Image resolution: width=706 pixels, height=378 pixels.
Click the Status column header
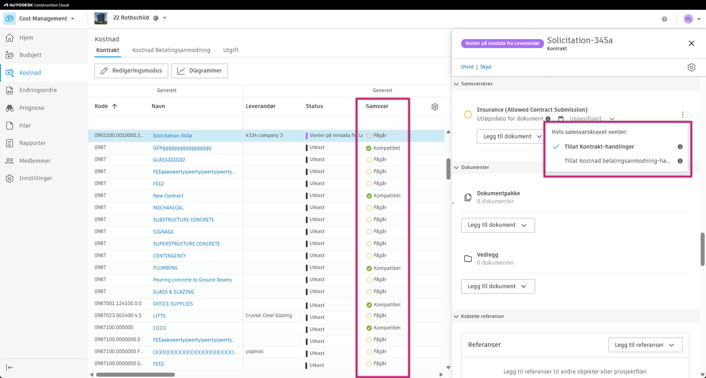point(314,106)
